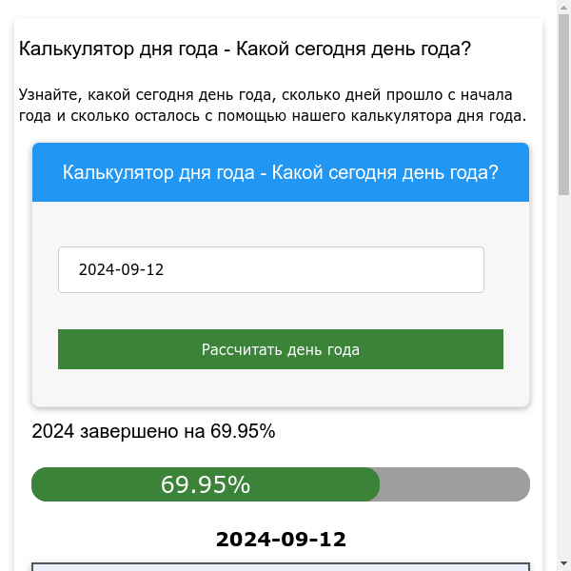The height and width of the screenshot is (571, 571).
Task: Click the text 2024 завершено на 69.95%
Action: point(153,431)
